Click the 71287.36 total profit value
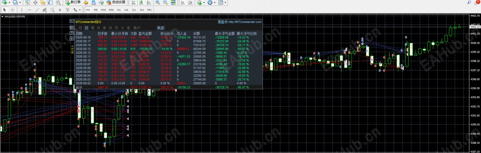 (145, 87)
